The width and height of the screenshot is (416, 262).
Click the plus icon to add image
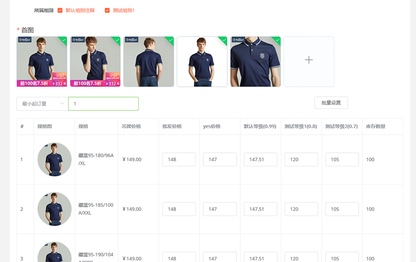click(x=308, y=60)
